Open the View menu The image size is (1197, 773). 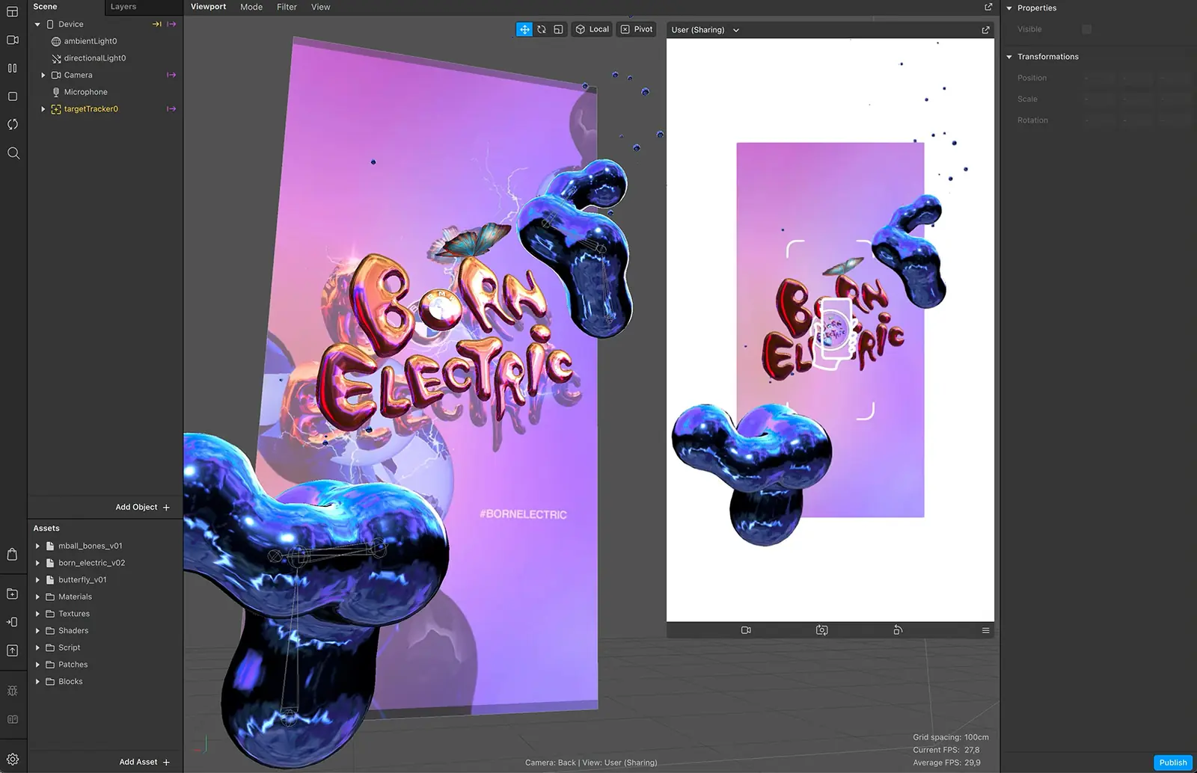pos(320,7)
